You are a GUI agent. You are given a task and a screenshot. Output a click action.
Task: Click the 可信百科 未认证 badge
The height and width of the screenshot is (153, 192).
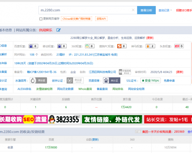125,72
